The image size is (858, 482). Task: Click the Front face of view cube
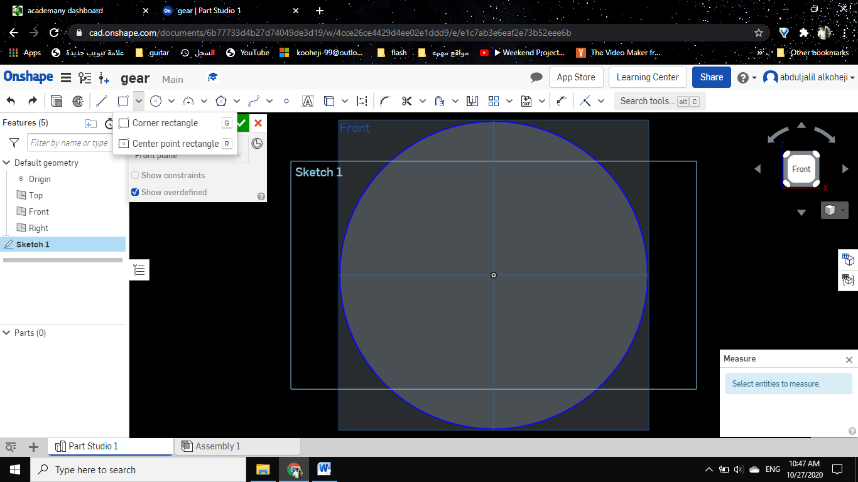coord(801,169)
